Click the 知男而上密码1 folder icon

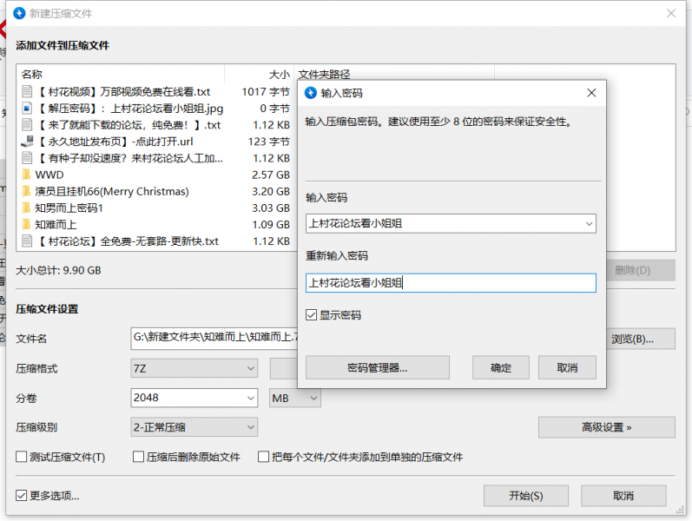[x=26, y=208]
